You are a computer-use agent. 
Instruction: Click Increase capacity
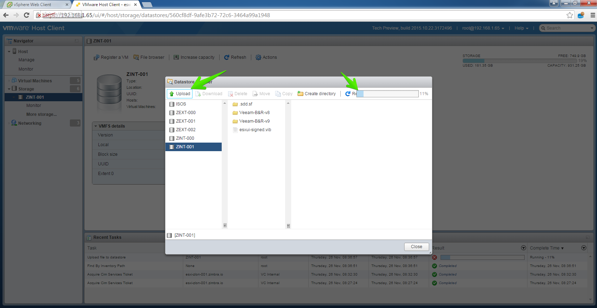pos(194,57)
